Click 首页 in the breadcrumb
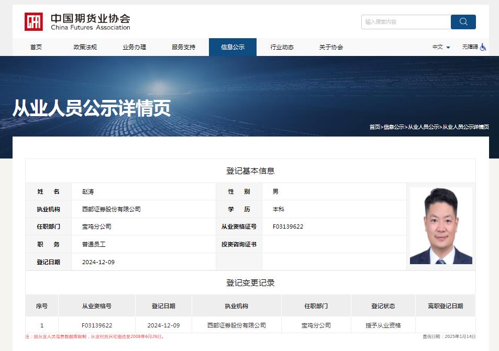This screenshot has height=351, width=499. point(374,127)
